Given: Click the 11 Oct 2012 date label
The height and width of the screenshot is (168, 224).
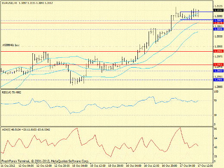Looking at the screenshot, I should (8, 165).
